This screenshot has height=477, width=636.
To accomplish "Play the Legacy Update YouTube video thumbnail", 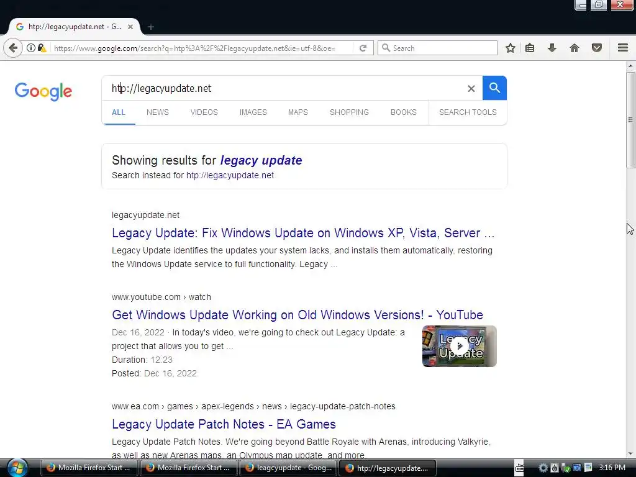I will pos(459,346).
